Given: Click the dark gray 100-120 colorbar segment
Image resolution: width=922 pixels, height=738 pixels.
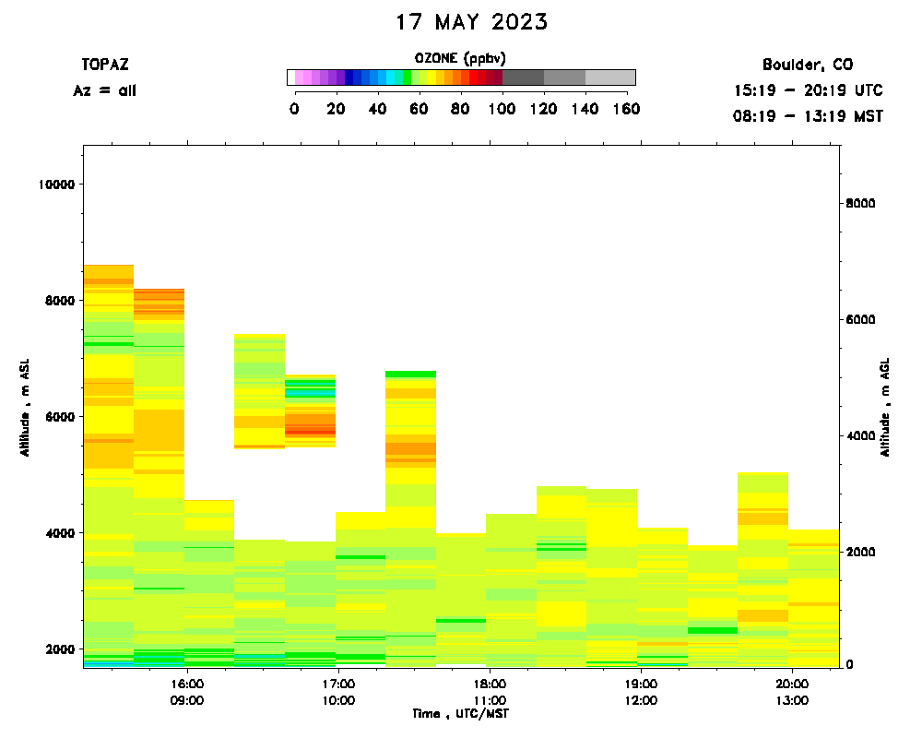Looking at the screenshot, I should click(524, 77).
